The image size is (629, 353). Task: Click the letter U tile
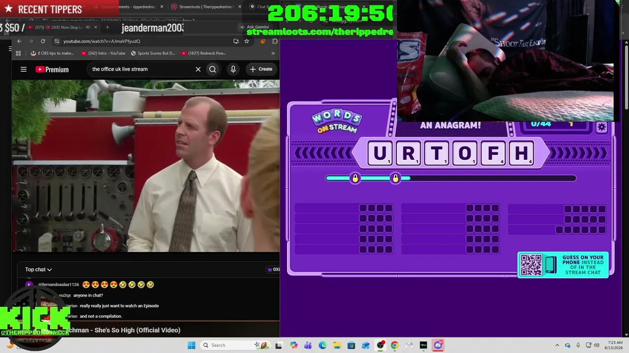(380, 153)
